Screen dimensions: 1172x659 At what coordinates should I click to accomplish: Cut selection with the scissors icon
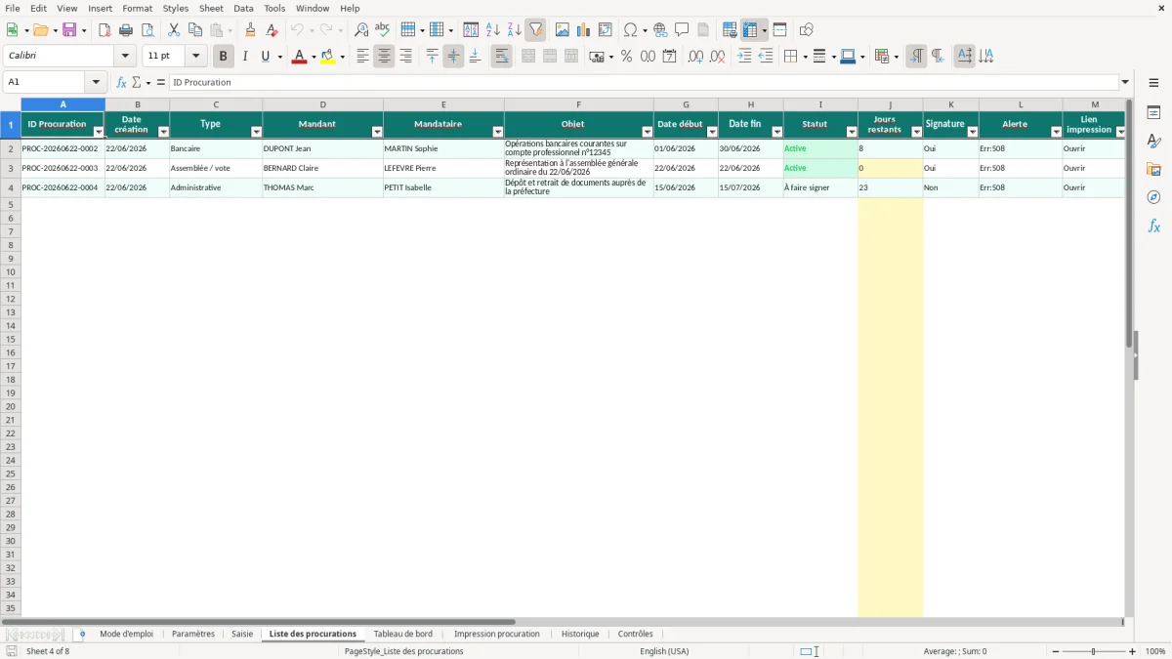[x=174, y=30]
